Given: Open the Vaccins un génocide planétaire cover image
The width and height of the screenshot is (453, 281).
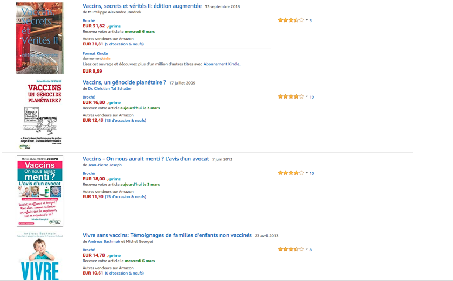Looking at the screenshot, I should [x=40, y=114].
